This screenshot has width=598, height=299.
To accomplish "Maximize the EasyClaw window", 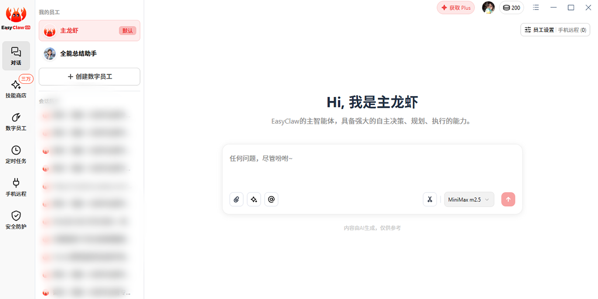I will tap(571, 7).
